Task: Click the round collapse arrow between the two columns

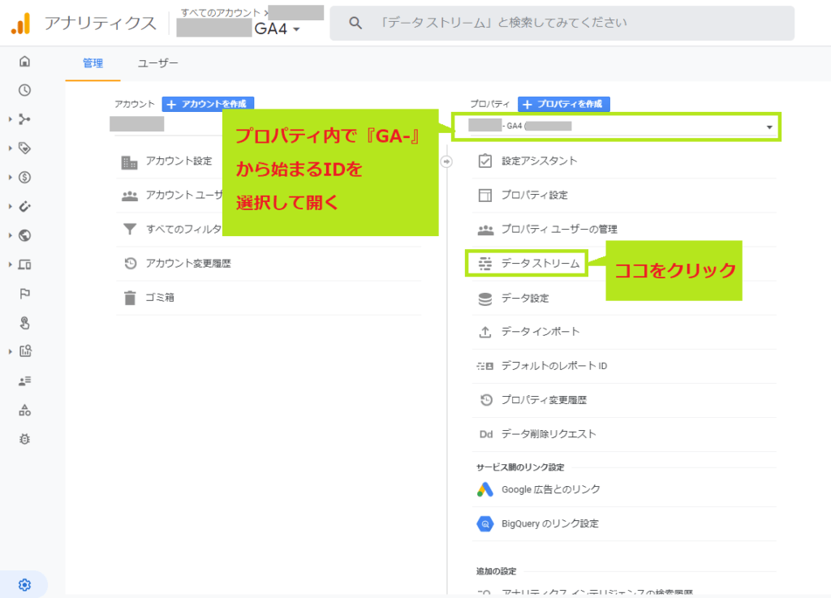Action: [447, 161]
